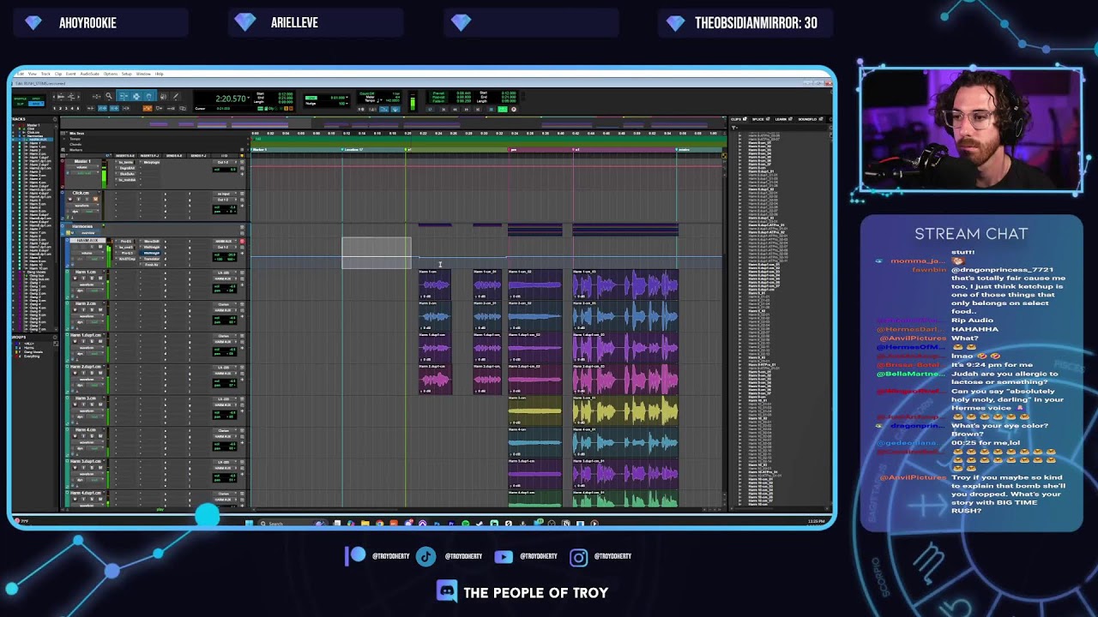Select the Zoomer magnifier tool

click(x=108, y=97)
